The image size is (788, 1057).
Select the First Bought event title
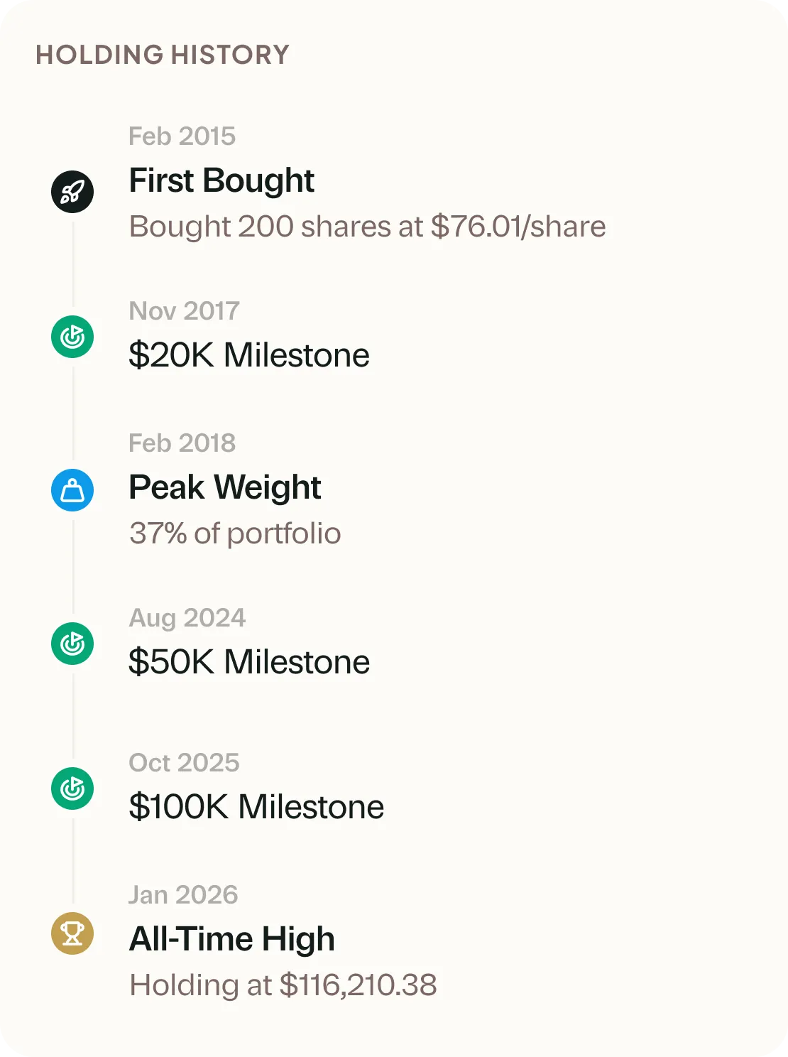pyautogui.click(x=221, y=180)
